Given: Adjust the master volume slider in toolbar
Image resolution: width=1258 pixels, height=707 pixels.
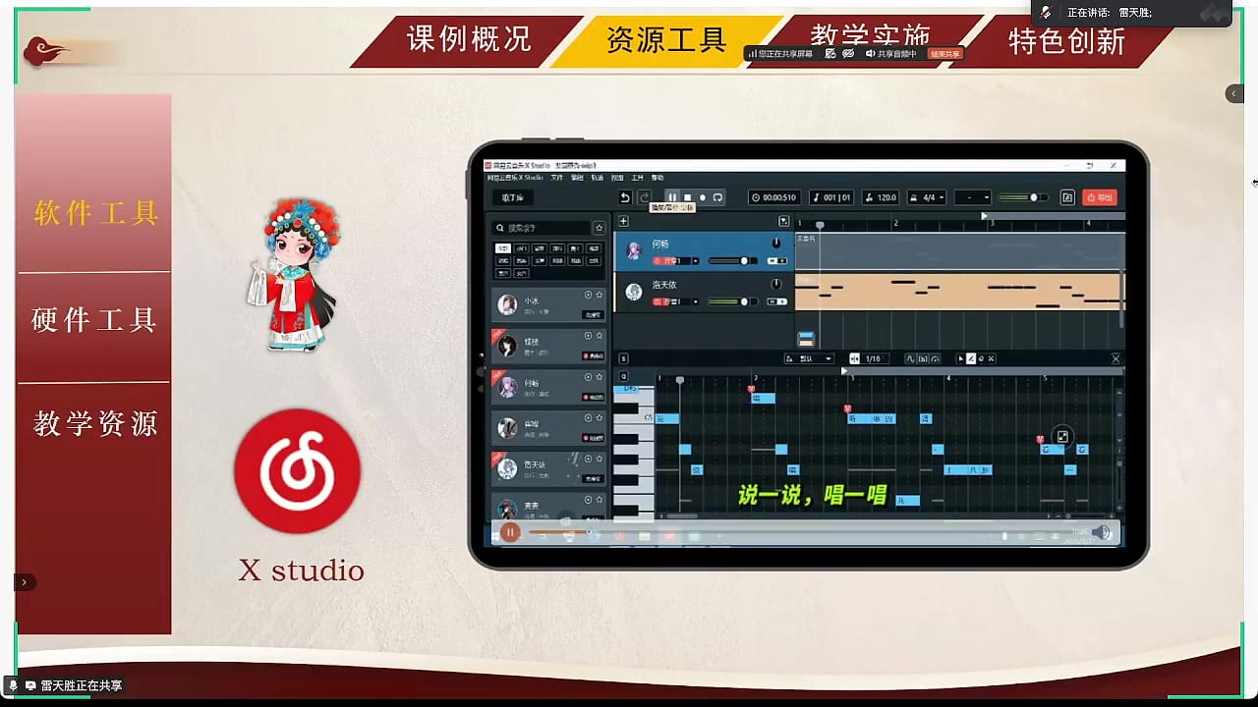Looking at the screenshot, I should click(1022, 197).
